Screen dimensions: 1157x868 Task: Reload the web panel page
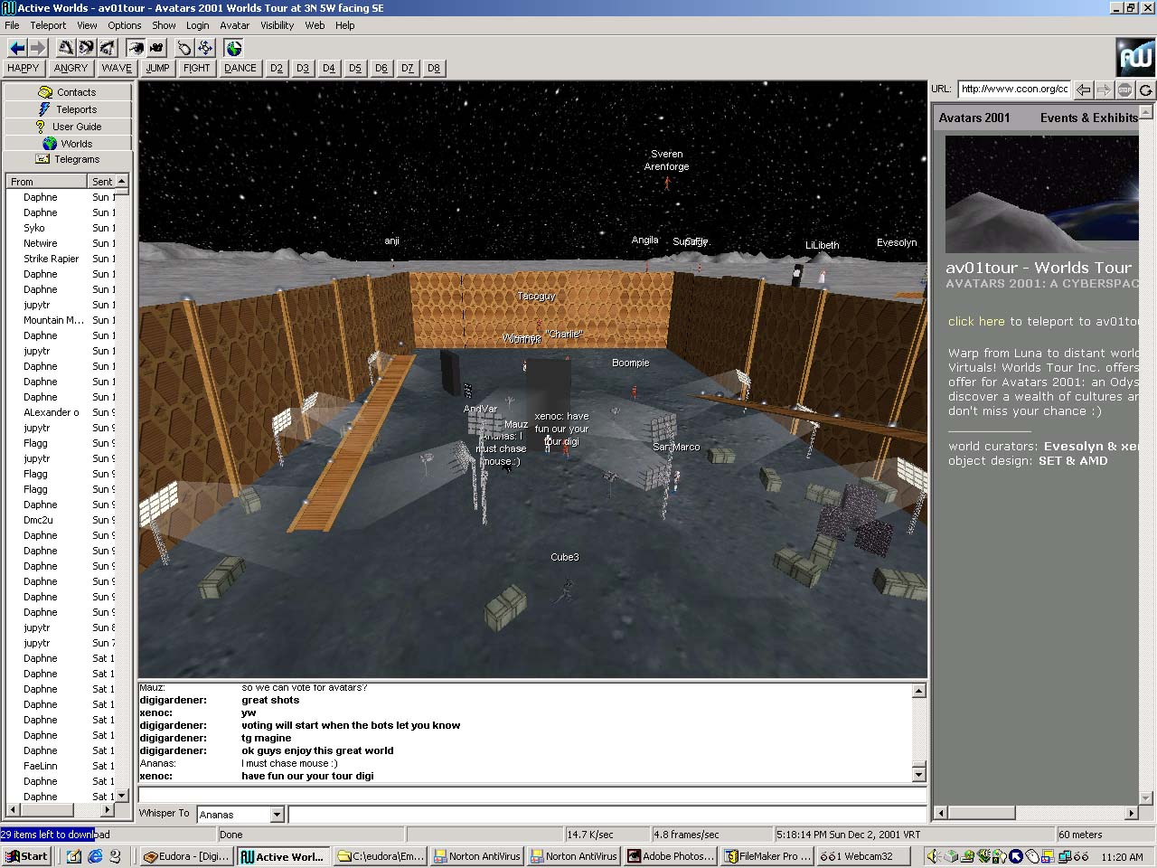pos(1145,90)
